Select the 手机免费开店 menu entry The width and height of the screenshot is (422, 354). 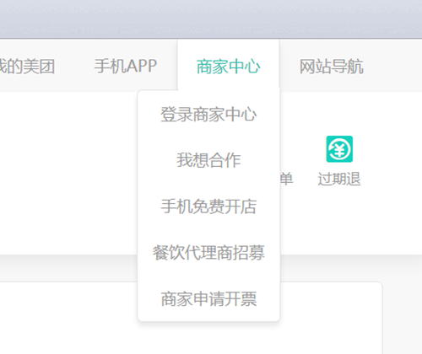pos(208,206)
